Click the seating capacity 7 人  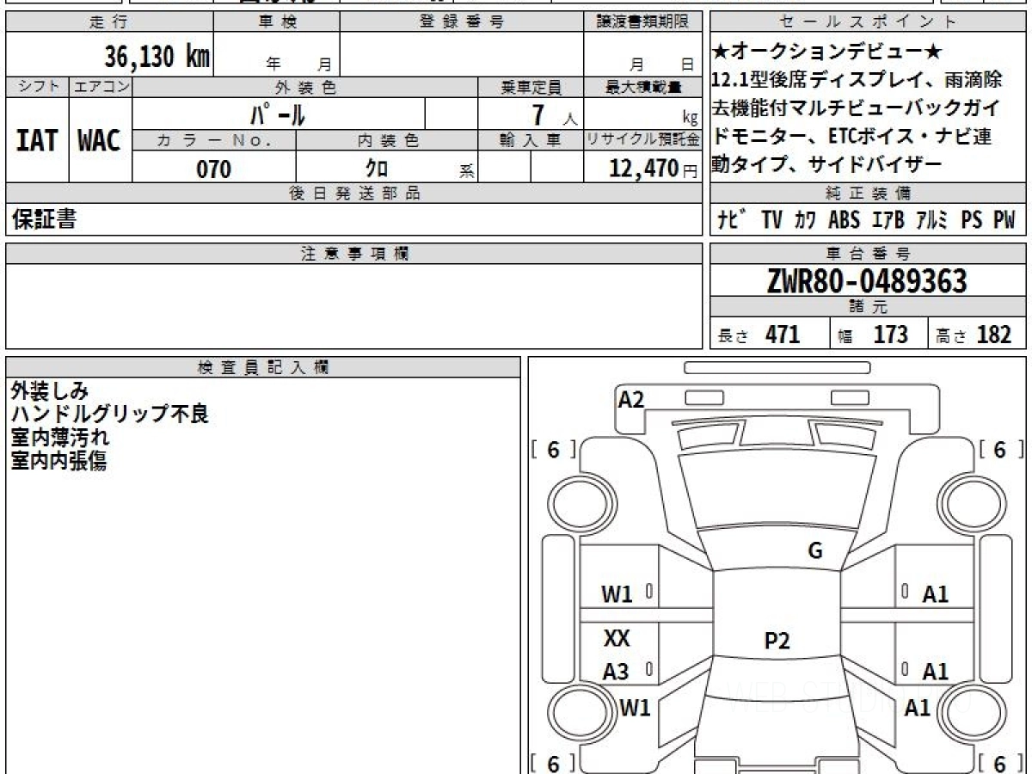pyautogui.click(x=554, y=114)
